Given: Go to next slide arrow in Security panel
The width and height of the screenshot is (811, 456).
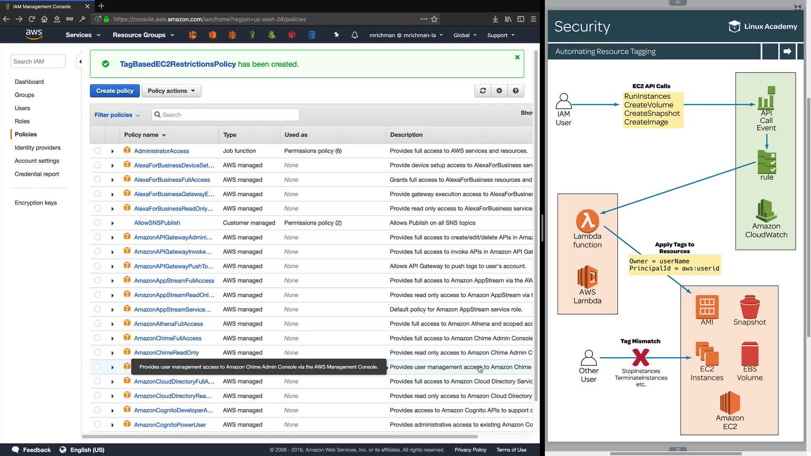Looking at the screenshot, I should pos(787,52).
